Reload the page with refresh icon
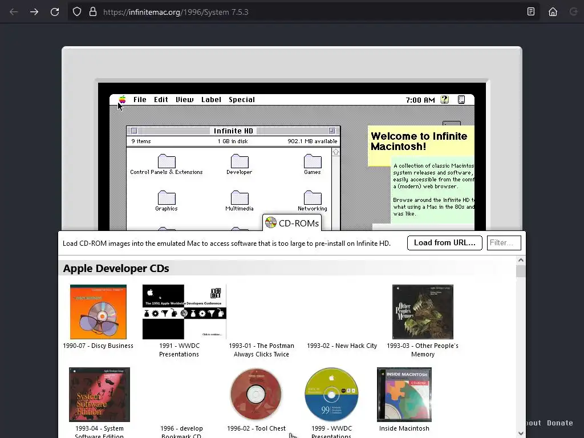The image size is (584, 438). point(55,12)
